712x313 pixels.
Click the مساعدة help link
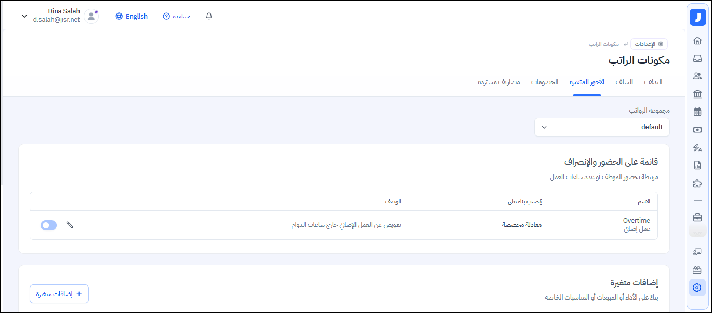pos(177,16)
